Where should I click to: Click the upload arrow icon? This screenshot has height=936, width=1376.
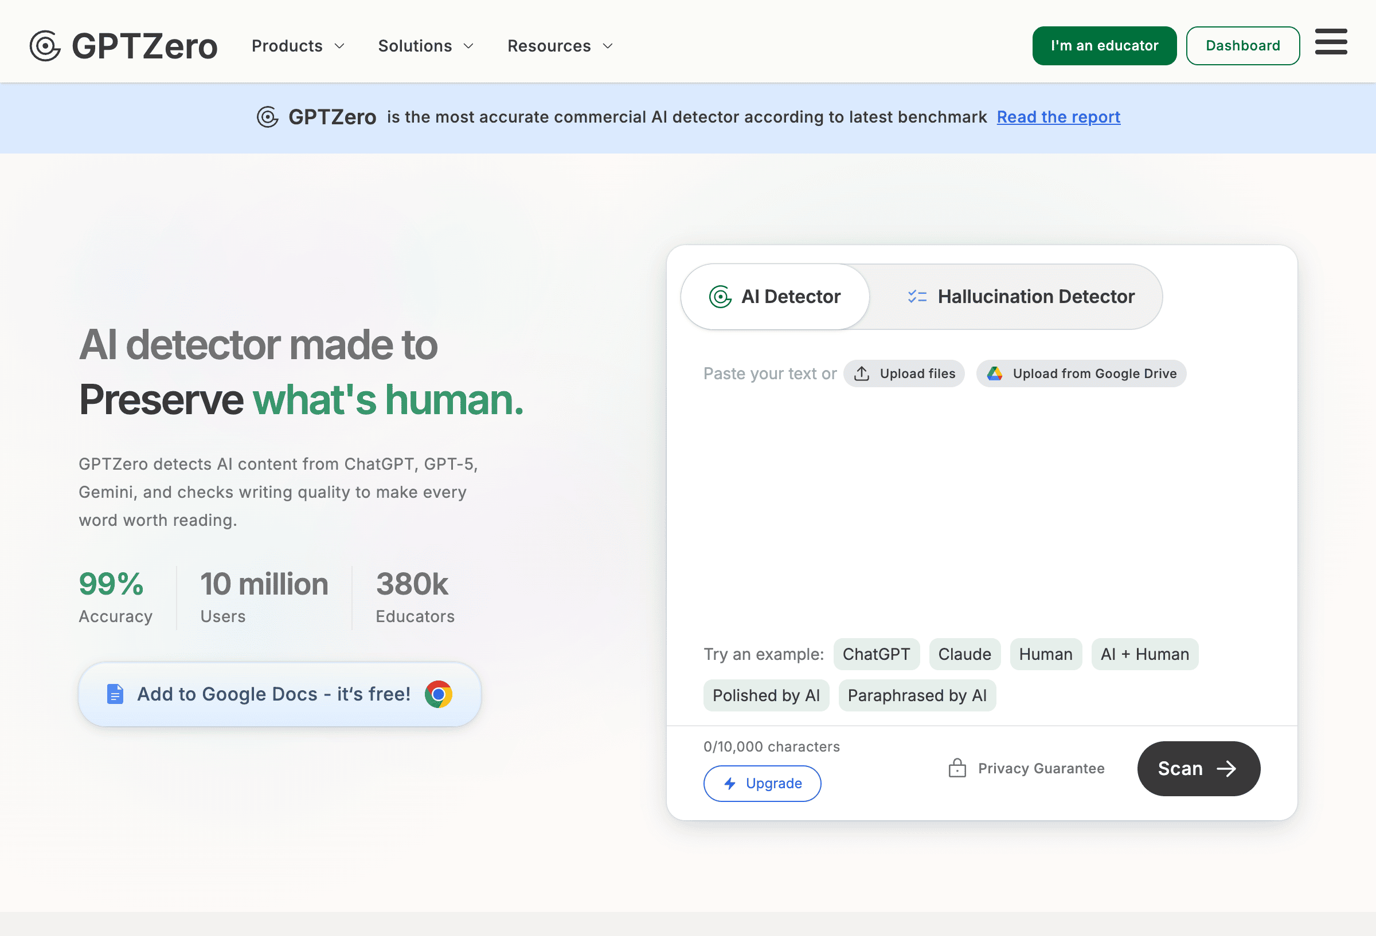pyautogui.click(x=862, y=373)
